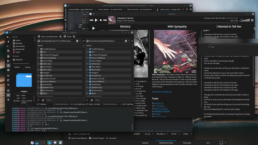Switch to bsfco_foundation661 Dolphin tab
The height and width of the screenshot is (145, 258).
coord(49,37)
